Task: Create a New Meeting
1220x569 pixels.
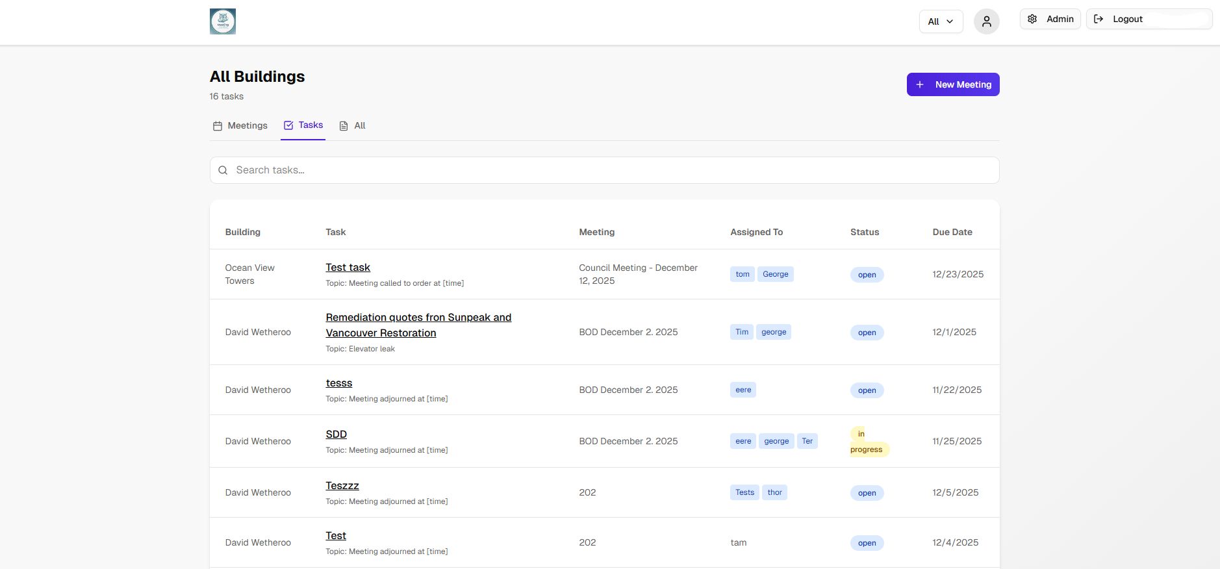Action: click(x=963, y=84)
